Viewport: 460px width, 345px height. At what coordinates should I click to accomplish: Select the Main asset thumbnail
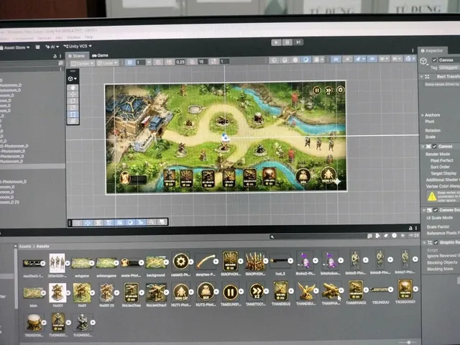(32, 293)
